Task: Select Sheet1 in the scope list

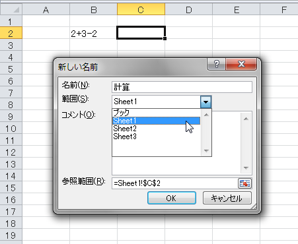Action: [157, 121]
